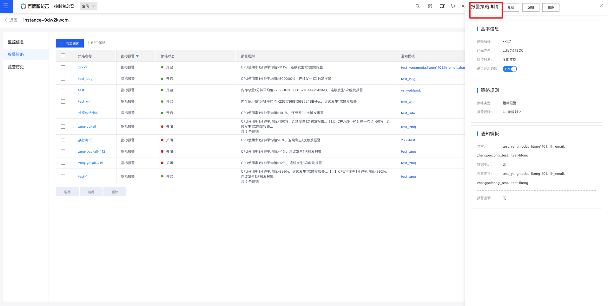Click the 启用 batch button
The width and height of the screenshot is (608, 306).
(67, 192)
